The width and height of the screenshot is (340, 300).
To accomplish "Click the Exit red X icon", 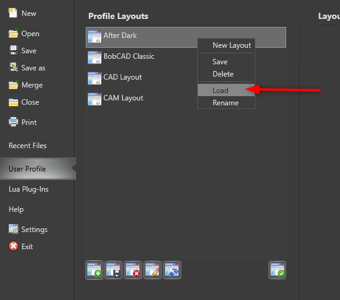I will (x=13, y=246).
